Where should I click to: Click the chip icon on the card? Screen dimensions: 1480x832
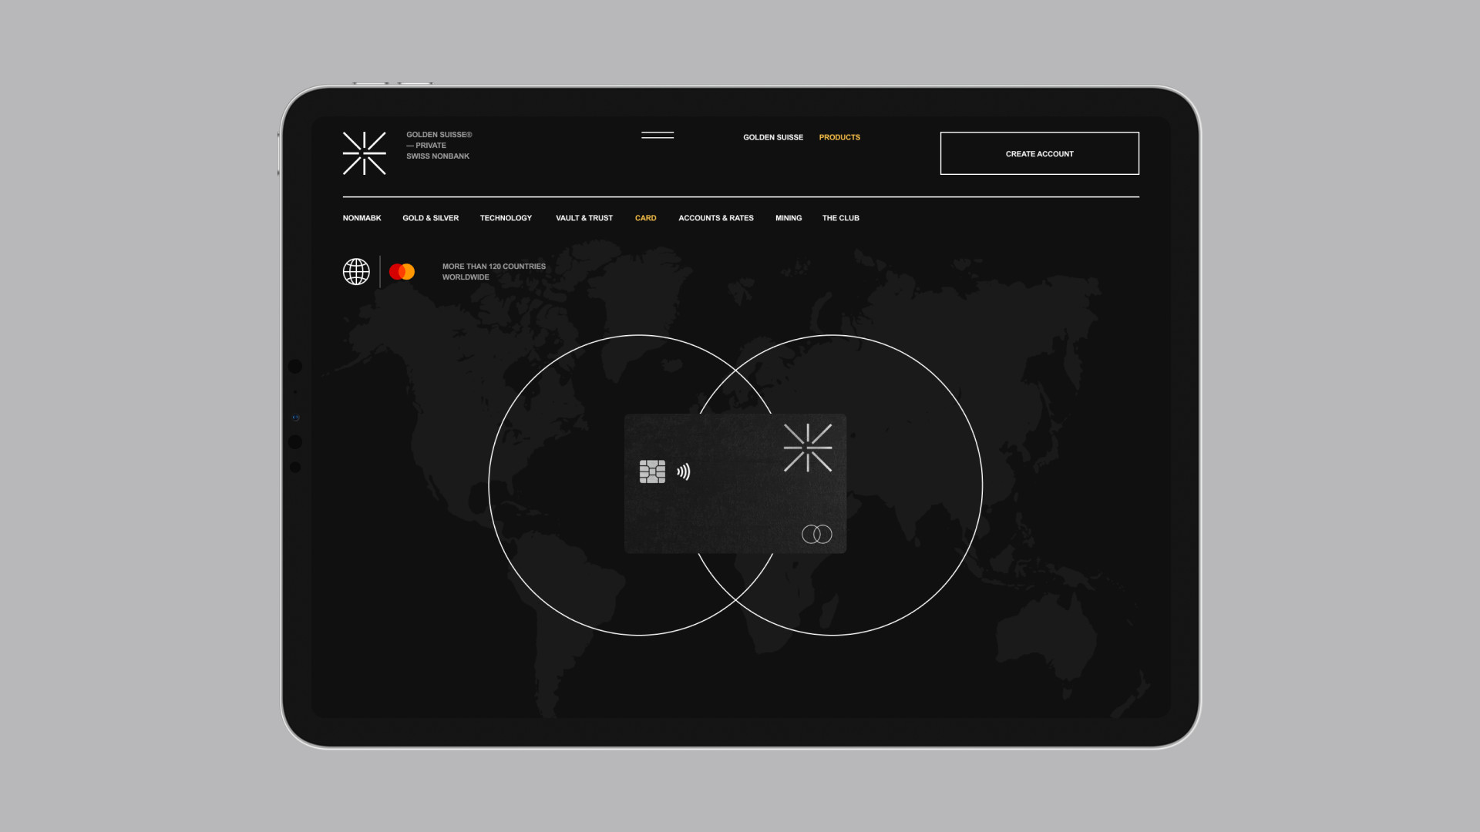pos(652,471)
